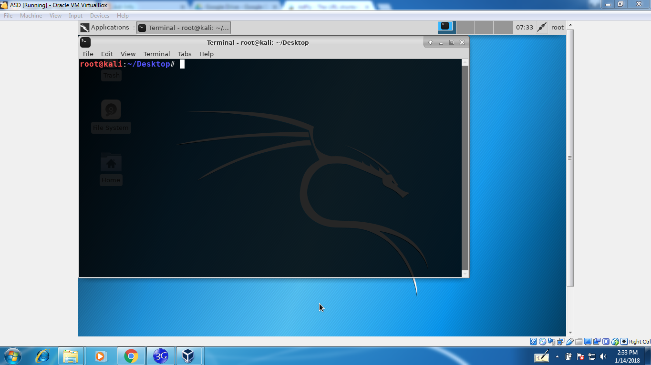651x365 pixels.
Task: Click the virtualization chip icon in status bar
Action: coord(606,342)
